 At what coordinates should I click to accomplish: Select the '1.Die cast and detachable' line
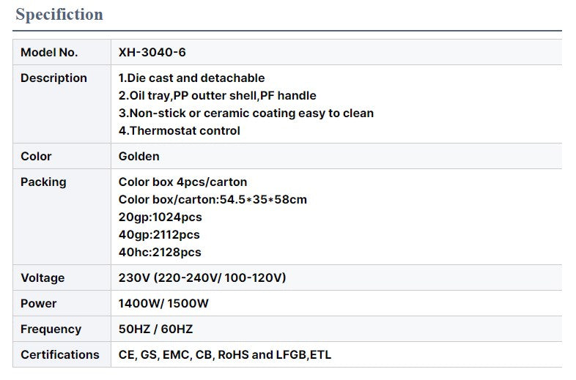tap(191, 78)
